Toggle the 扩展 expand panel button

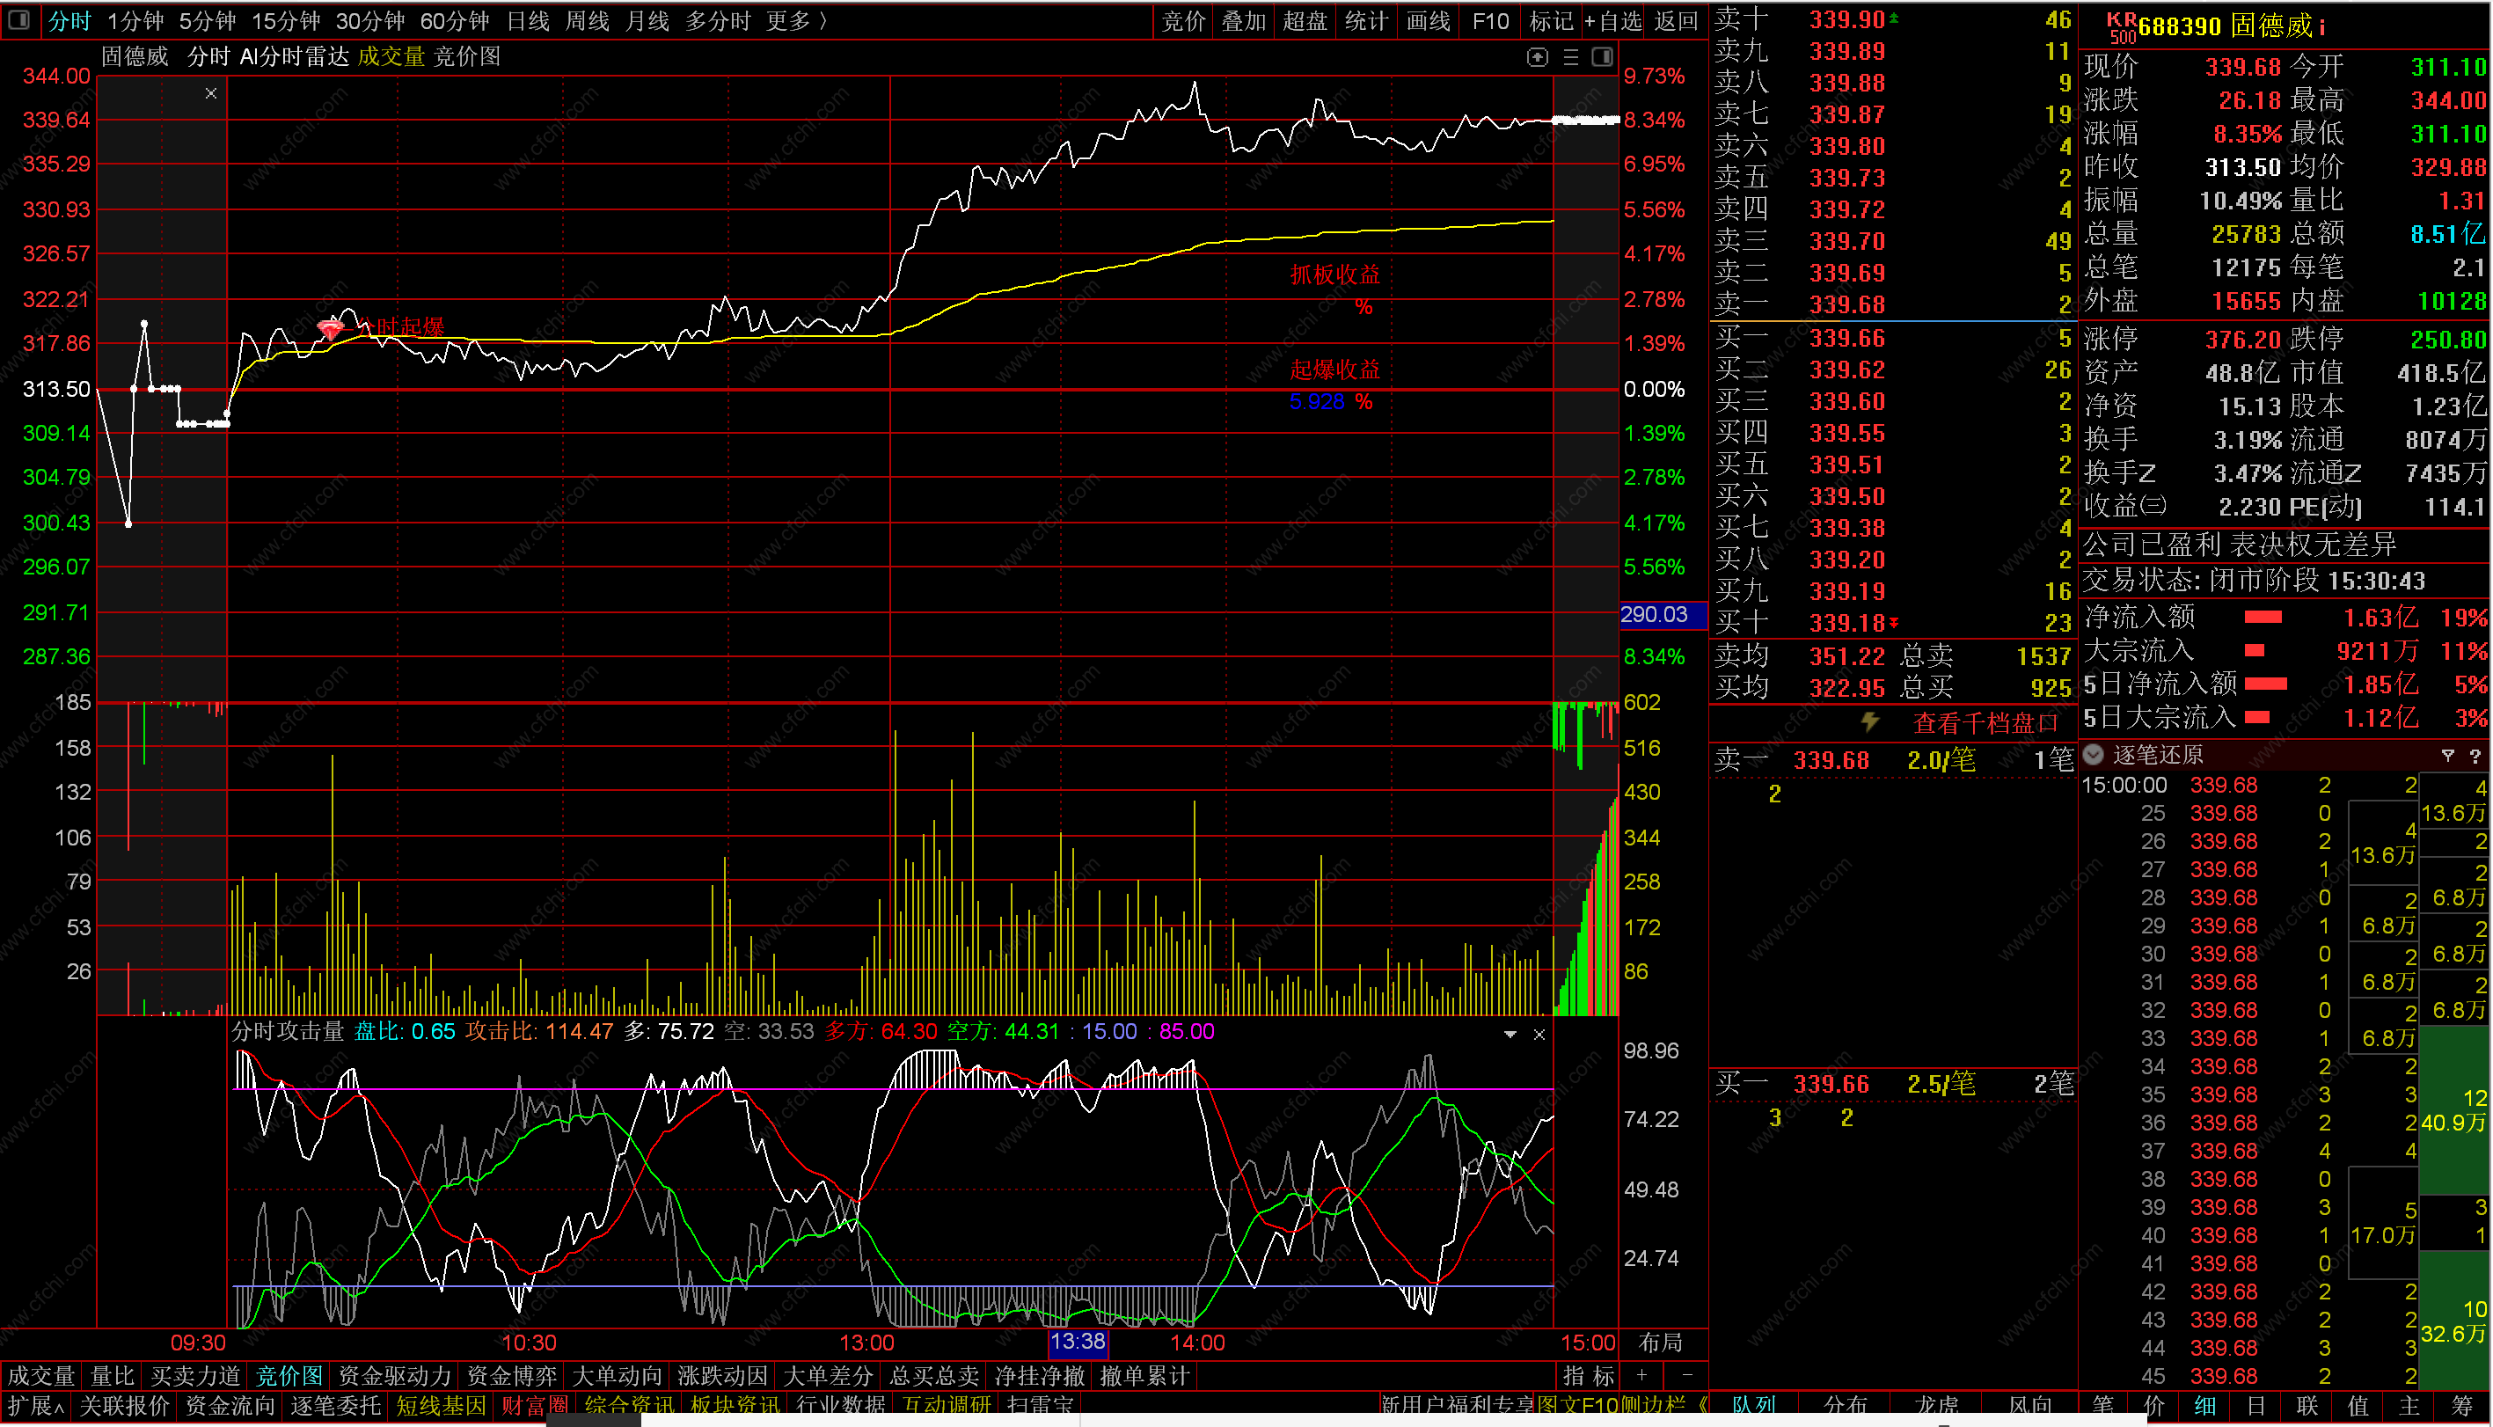pyautogui.click(x=34, y=1407)
